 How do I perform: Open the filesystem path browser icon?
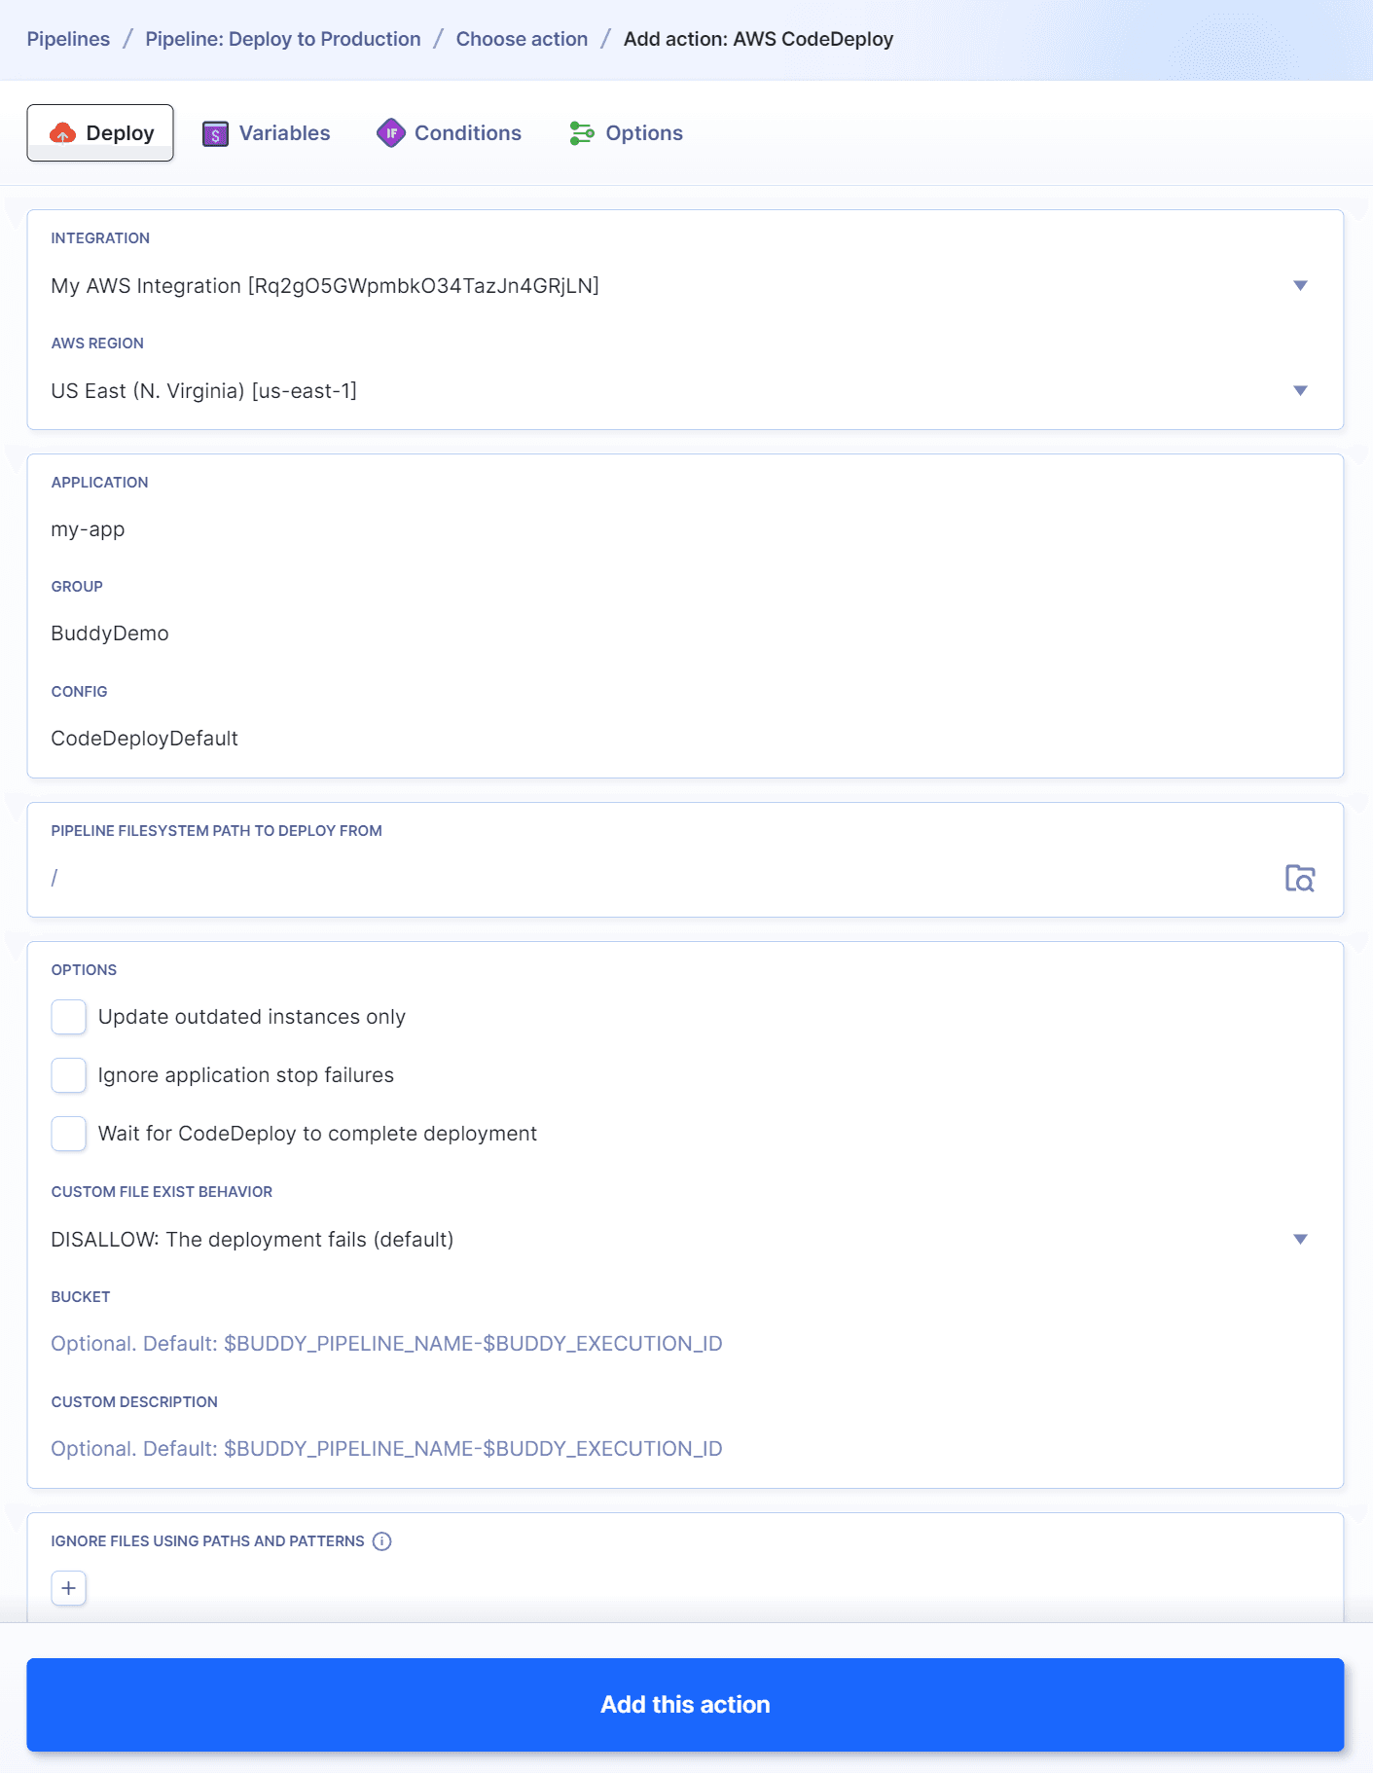click(1301, 877)
